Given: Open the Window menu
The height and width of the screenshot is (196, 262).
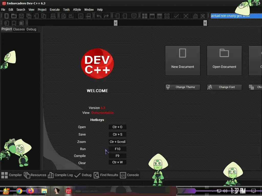Looking at the screenshot, I should [89, 10].
